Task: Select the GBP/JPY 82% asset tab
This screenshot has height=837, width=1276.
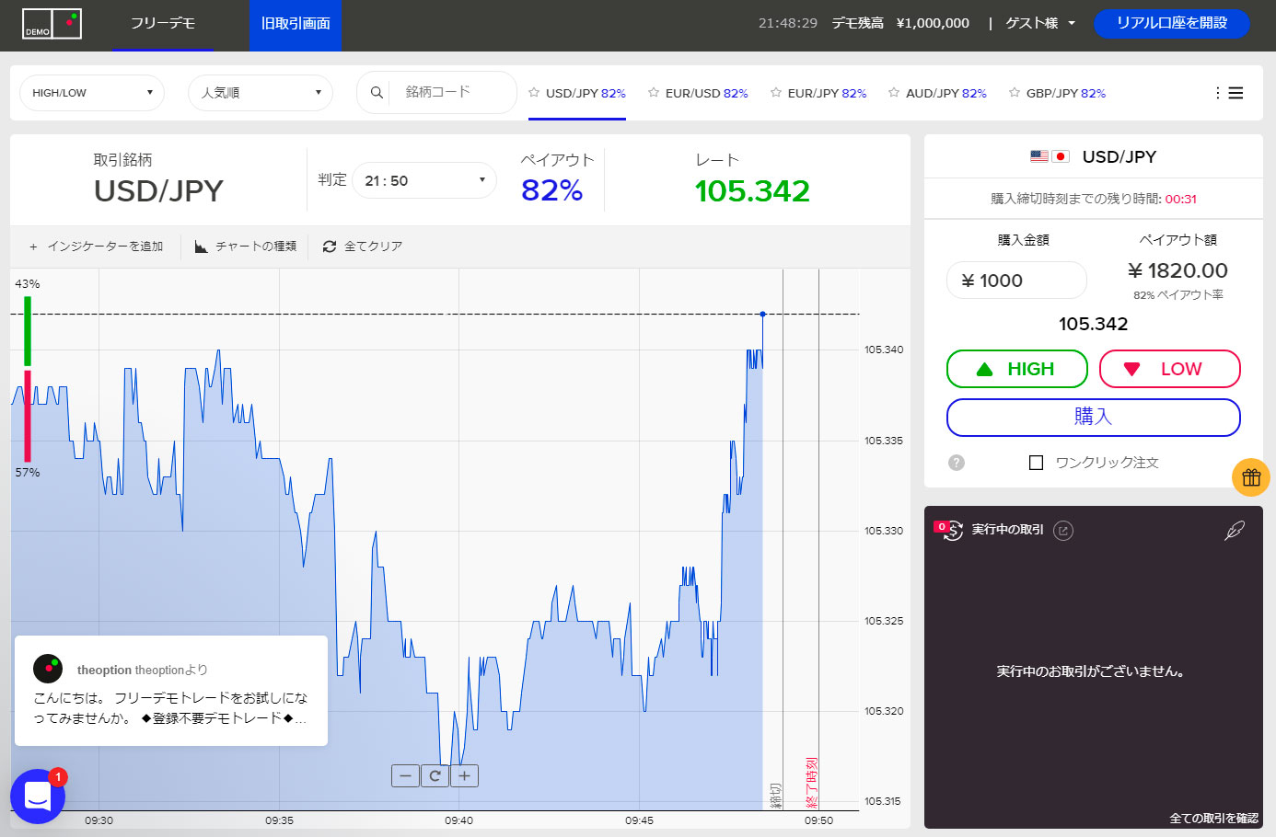Action: pos(1057,93)
